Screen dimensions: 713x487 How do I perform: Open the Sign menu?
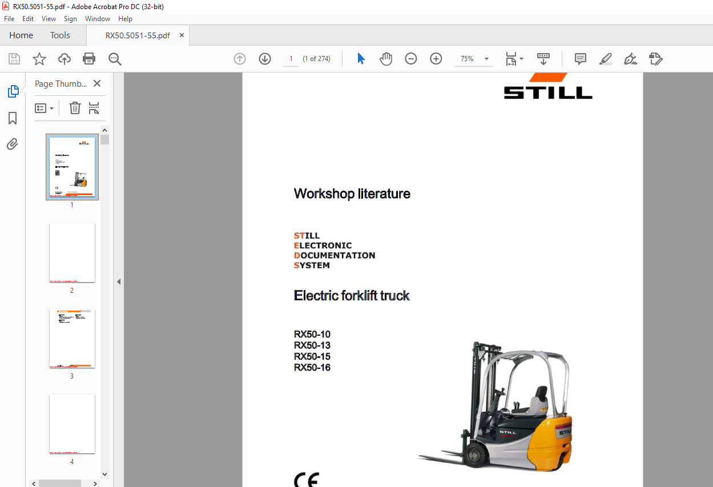70,19
